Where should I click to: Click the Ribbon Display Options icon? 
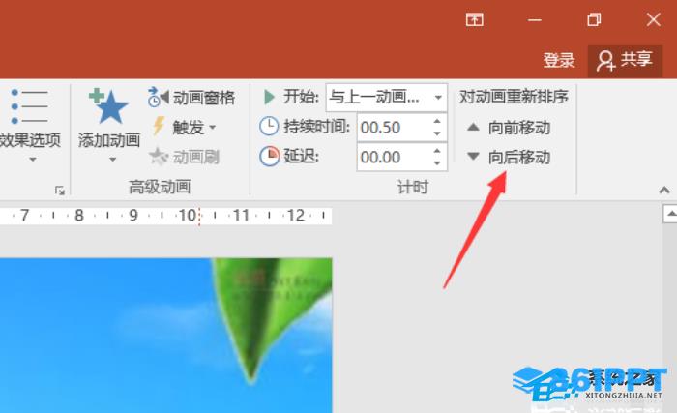[x=474, y=19]
